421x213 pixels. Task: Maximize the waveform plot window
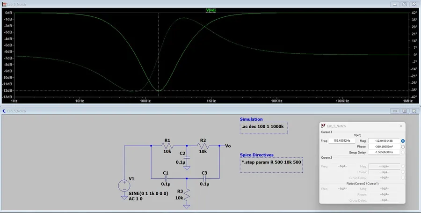tap(405, 4)
